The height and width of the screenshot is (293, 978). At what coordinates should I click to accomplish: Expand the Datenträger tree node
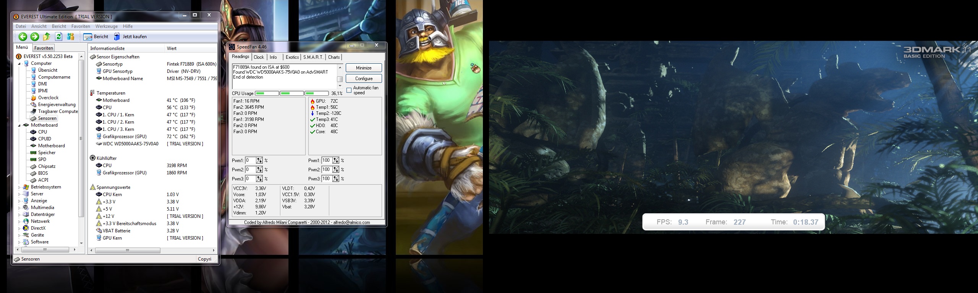[x=19, y=215]
